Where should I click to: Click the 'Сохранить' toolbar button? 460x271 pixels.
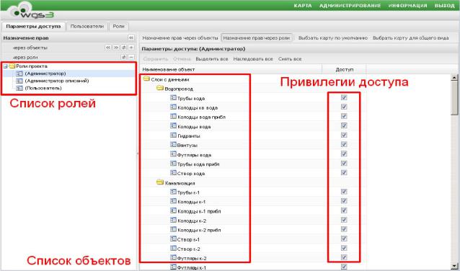[x=156, y=59]
